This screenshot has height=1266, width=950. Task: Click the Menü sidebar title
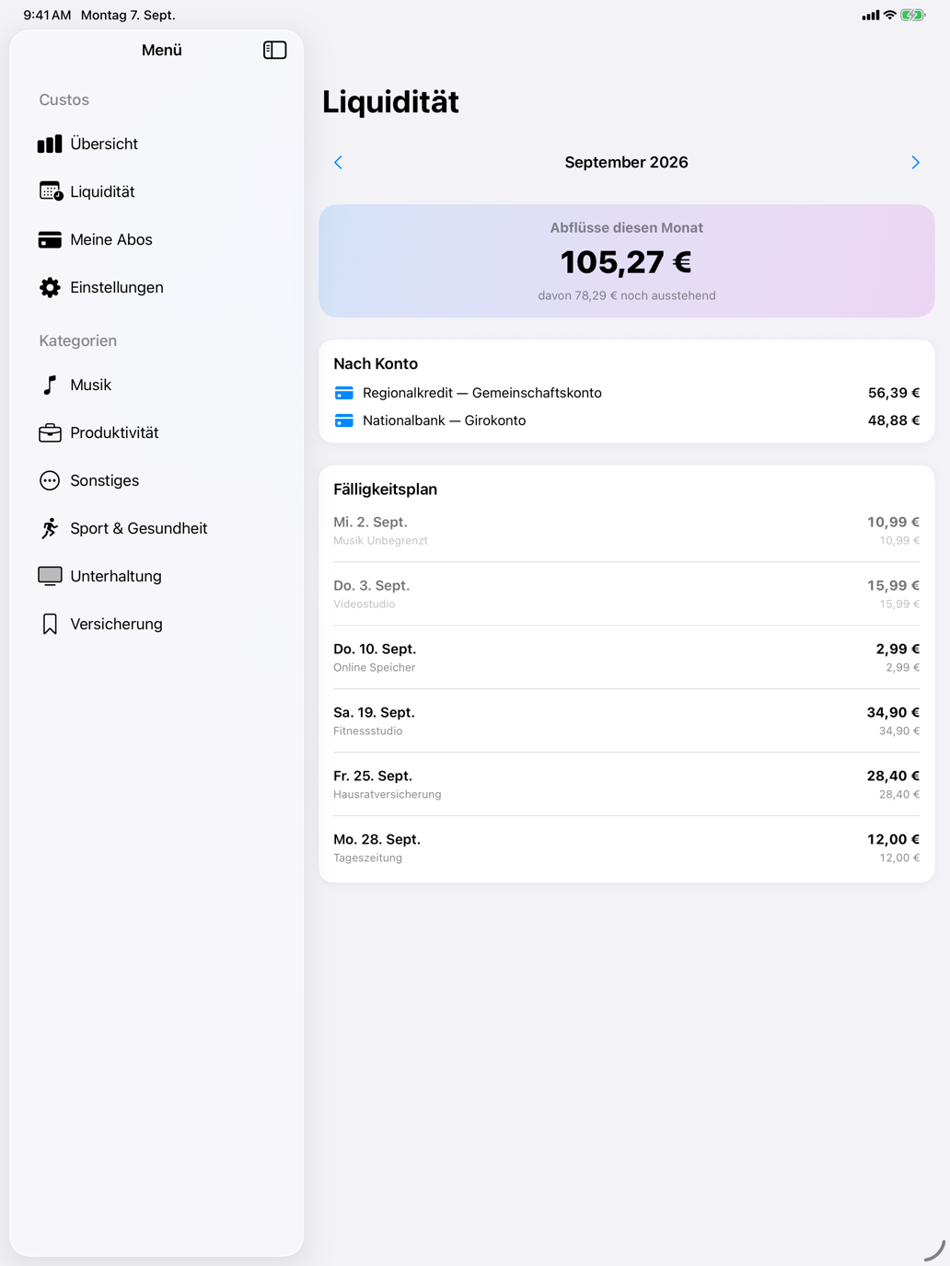click(162, 51)
